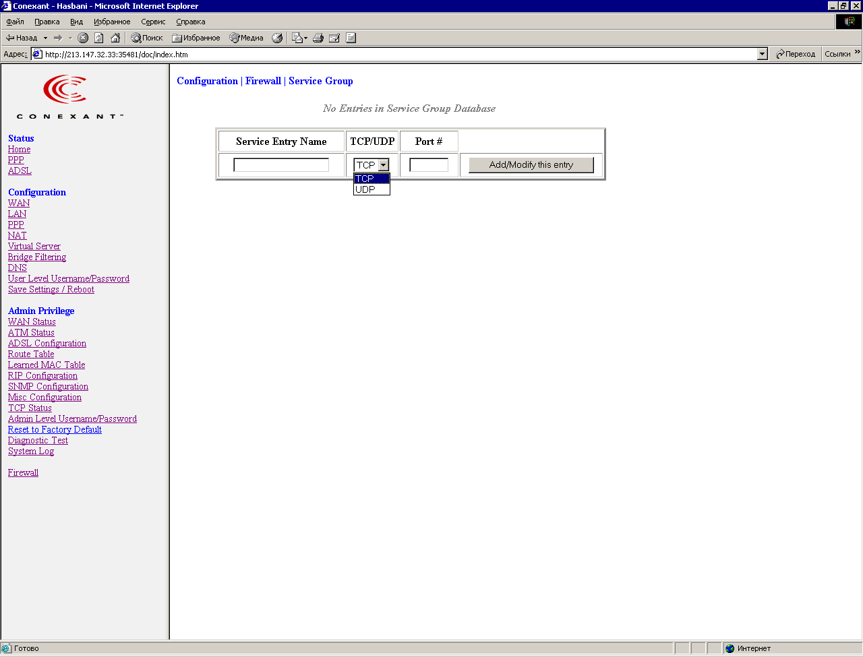The height and width of the screenshot is (657, 863).
Task: Click the Forward arrow in the toolbar
Action: (x=58, y=38)
